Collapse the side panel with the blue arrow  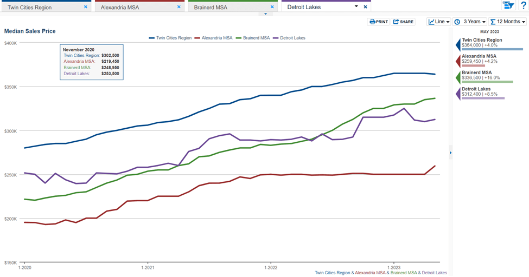click(450, 154)
